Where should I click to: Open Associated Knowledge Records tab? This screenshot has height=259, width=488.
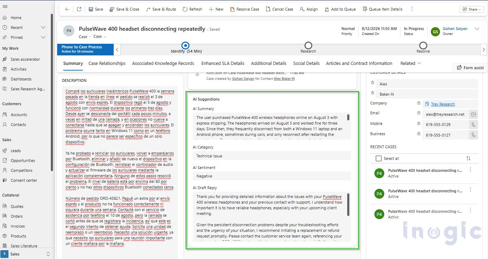point(163,64)
